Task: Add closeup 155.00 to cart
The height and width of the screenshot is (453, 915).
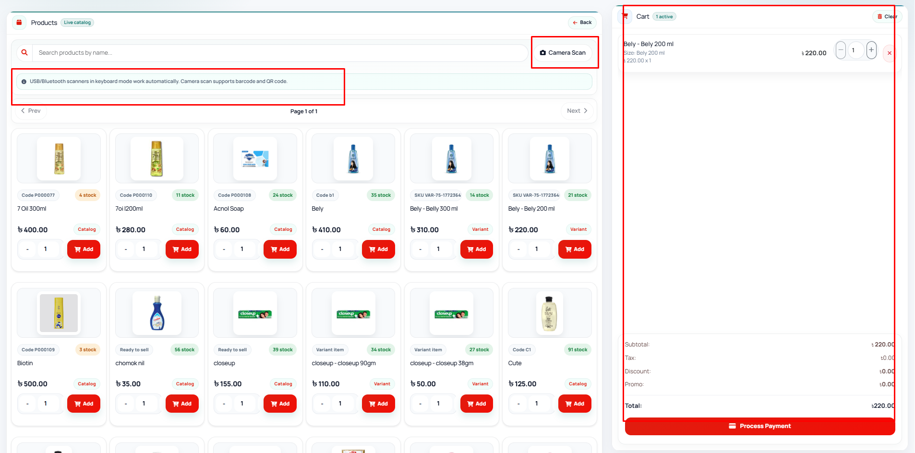Action: (280, 404)
